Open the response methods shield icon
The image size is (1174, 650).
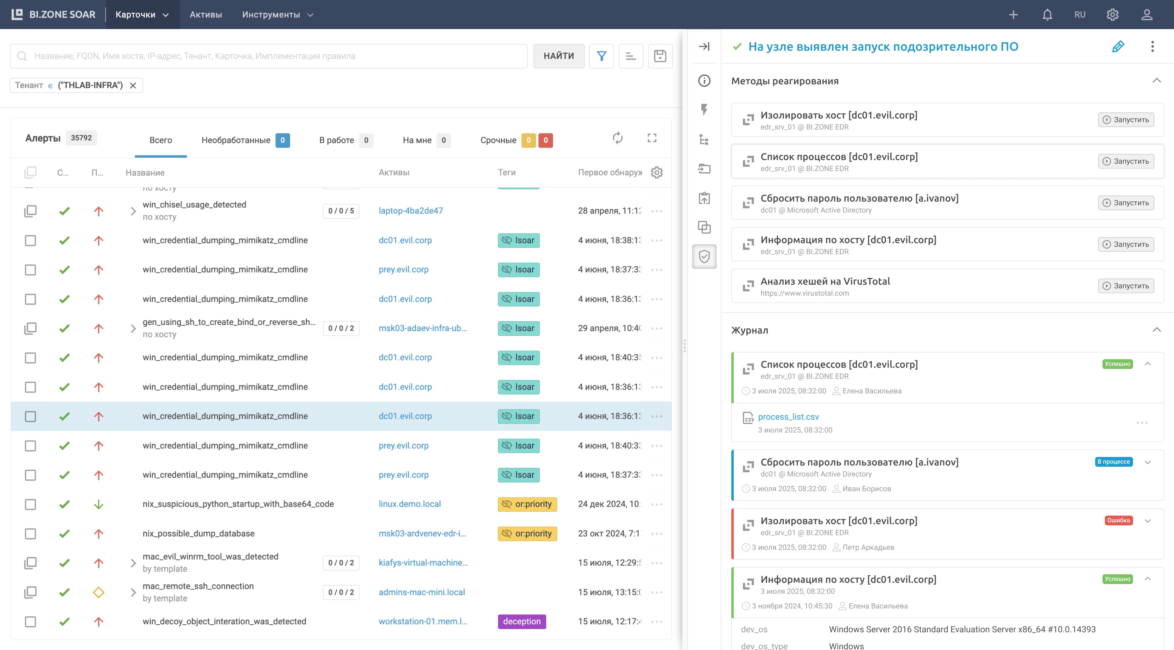[x=704, y=257]
